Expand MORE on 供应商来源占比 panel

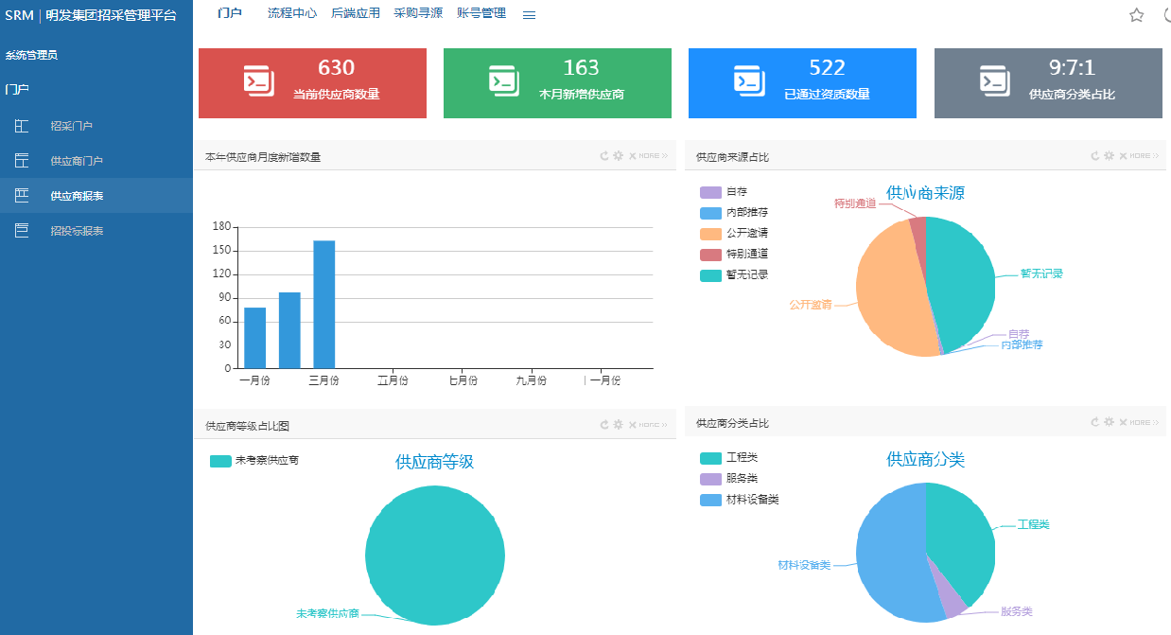[x=1144, y=156]
